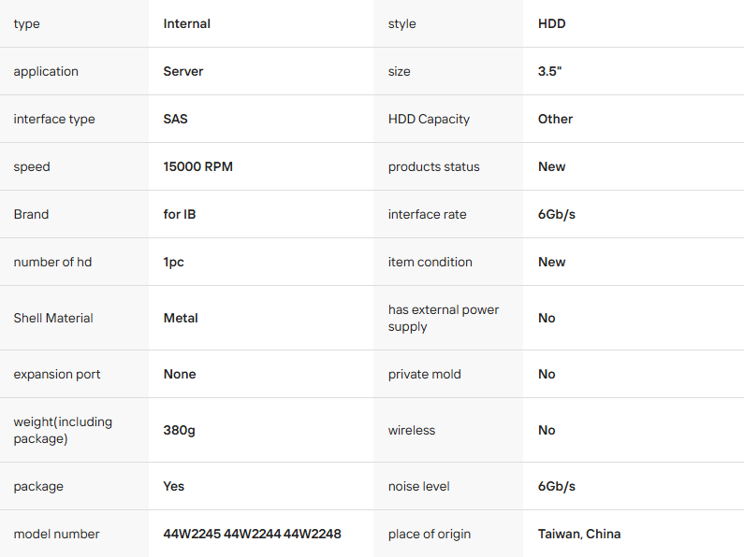The height and width of the screenshot is (557, 744).
Task: Select the 'noise level' label
Action: pos(418,486)
